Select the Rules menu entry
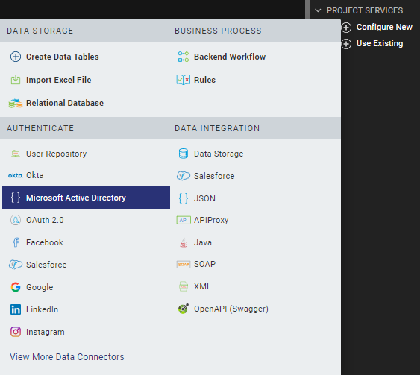Image resolution: width=420 pixels, height=375 pixels. point(204,80)
